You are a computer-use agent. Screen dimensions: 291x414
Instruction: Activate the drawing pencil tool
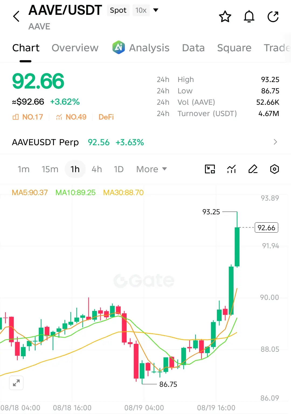coord(253,169)
